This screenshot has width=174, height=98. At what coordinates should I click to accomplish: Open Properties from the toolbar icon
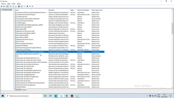[11, 7]
